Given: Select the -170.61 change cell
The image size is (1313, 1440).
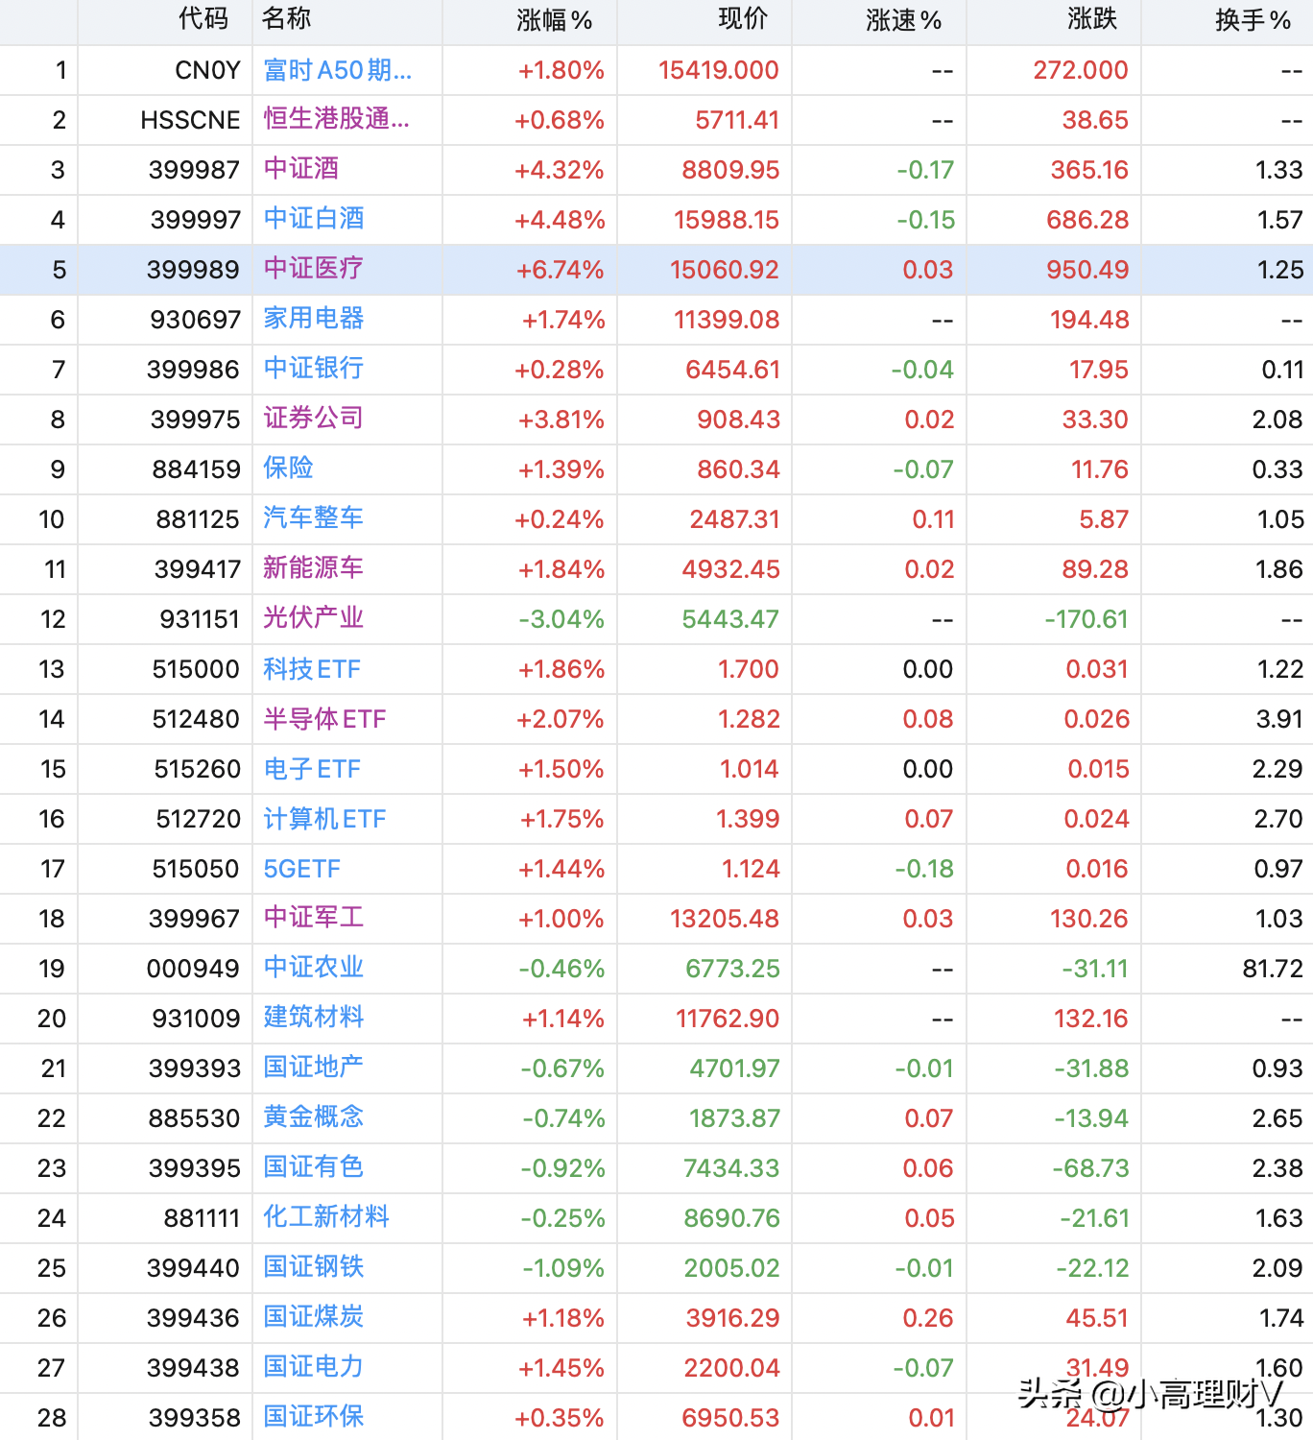Looking at the screenshot, I should (x=1086, y=619).
